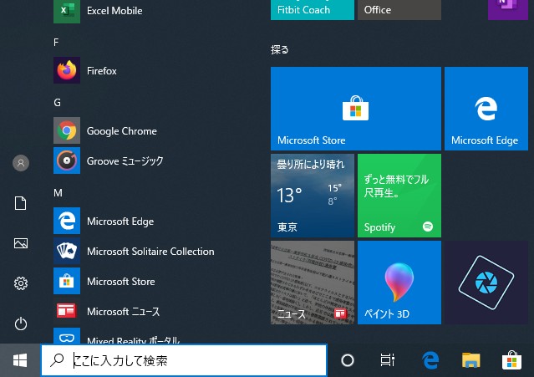Click the taskbar search box
This screenshot has height=377, width=534.
184,360
